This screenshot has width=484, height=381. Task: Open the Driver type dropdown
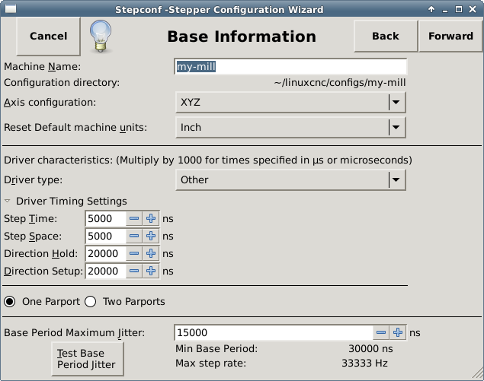click(290, 180)
